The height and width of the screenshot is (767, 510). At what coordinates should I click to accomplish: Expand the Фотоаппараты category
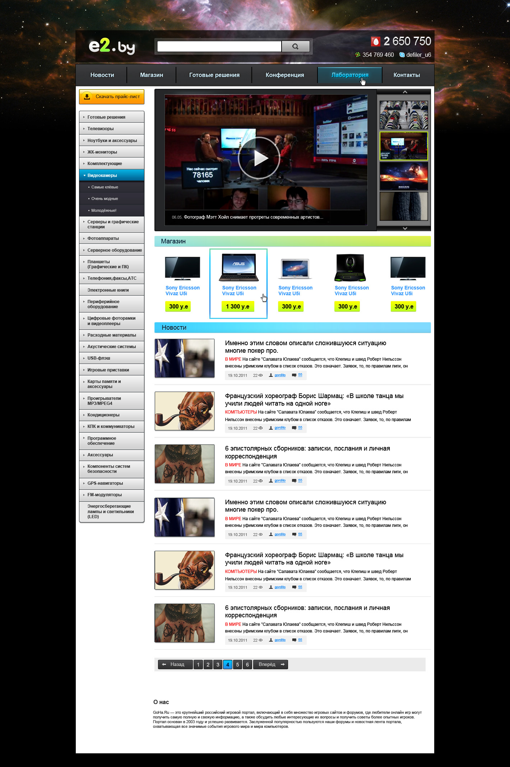[112, 238]
